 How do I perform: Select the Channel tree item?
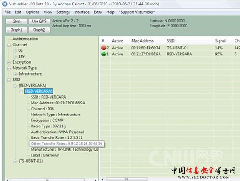[20, 44]
